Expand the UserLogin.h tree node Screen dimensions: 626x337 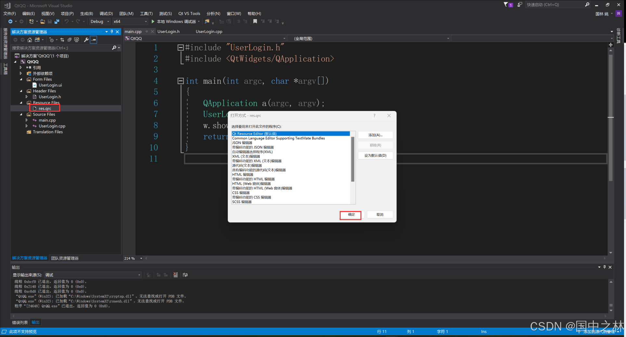pyautogui.click(x=27, y=97)
